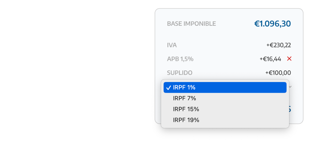Click the +€230,22 IVA amount
318x141 pixels.
click(x=278, y=45)
